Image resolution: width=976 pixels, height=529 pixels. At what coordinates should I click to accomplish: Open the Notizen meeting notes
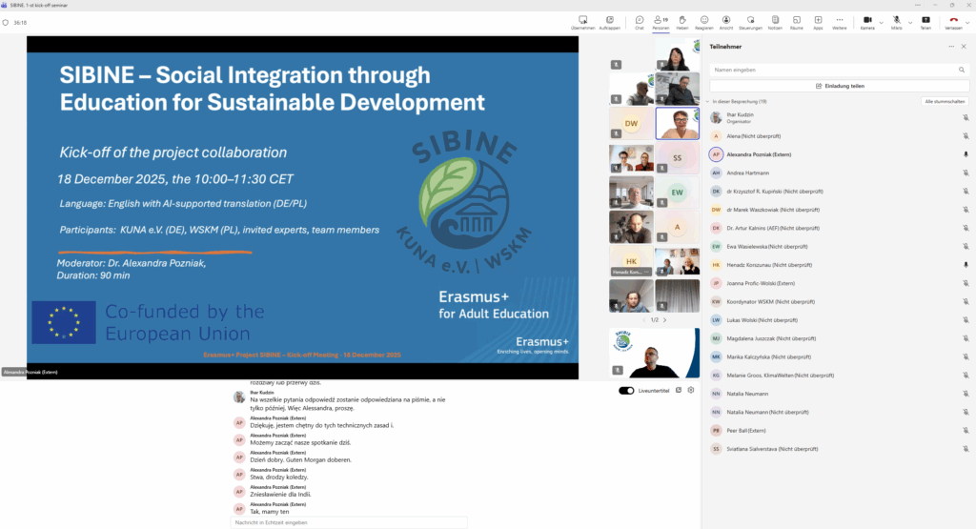coord(775,21)
